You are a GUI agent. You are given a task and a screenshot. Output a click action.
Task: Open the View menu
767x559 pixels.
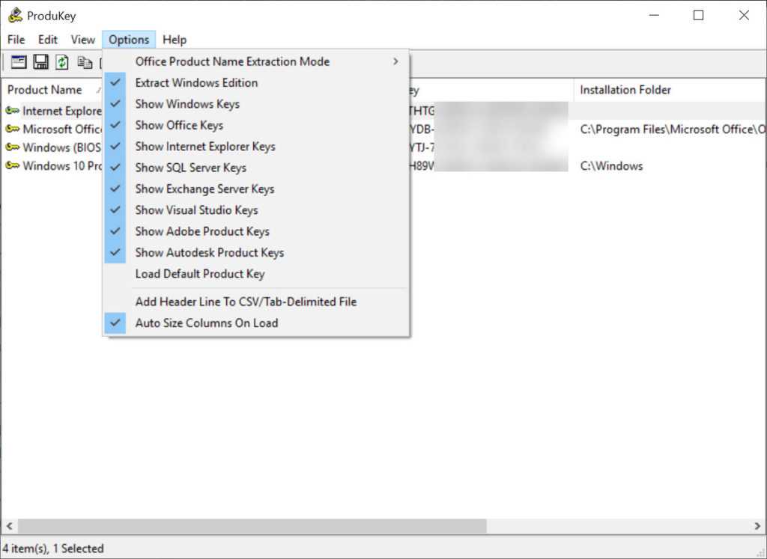click(x=82, y=40)
